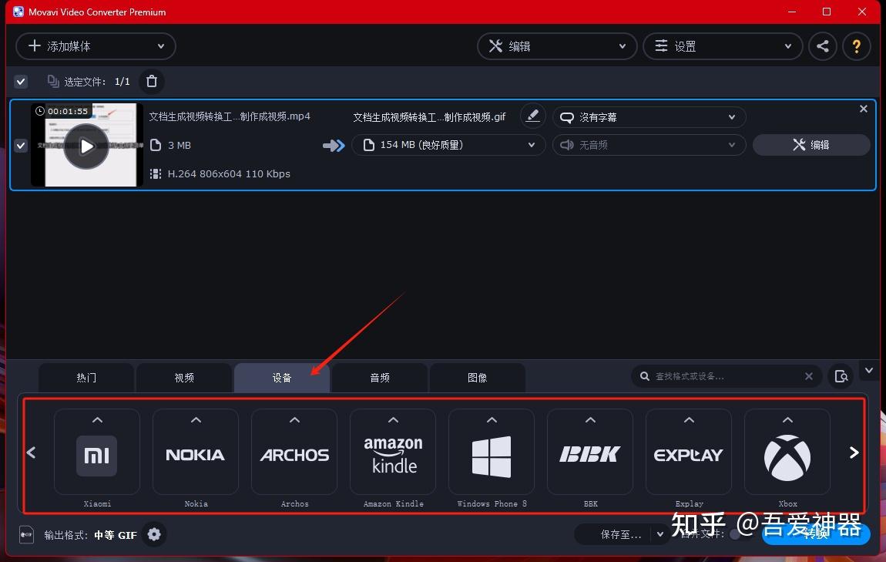
Task: Play the video preview thumbnail
Action: click(x=86, y=146)
